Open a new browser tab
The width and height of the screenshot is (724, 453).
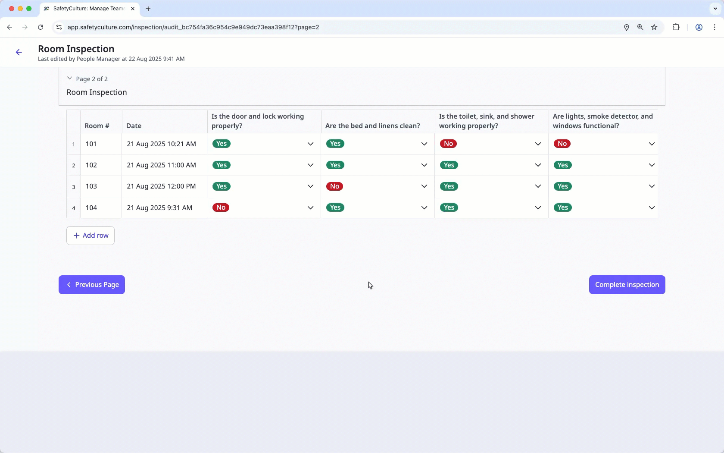point(148,9)
